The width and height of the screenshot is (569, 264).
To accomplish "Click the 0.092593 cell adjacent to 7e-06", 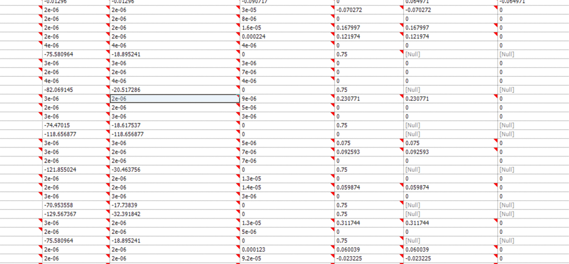I will (x=369, y=151).
